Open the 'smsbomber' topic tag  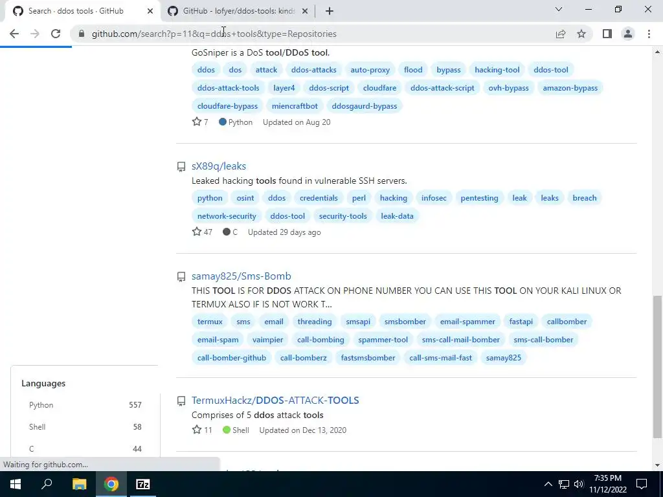[x=405, y=322]
